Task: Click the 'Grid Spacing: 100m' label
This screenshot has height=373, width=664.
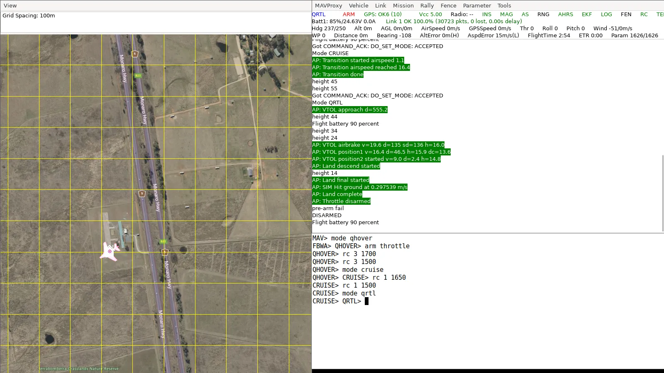Action: 29,15
